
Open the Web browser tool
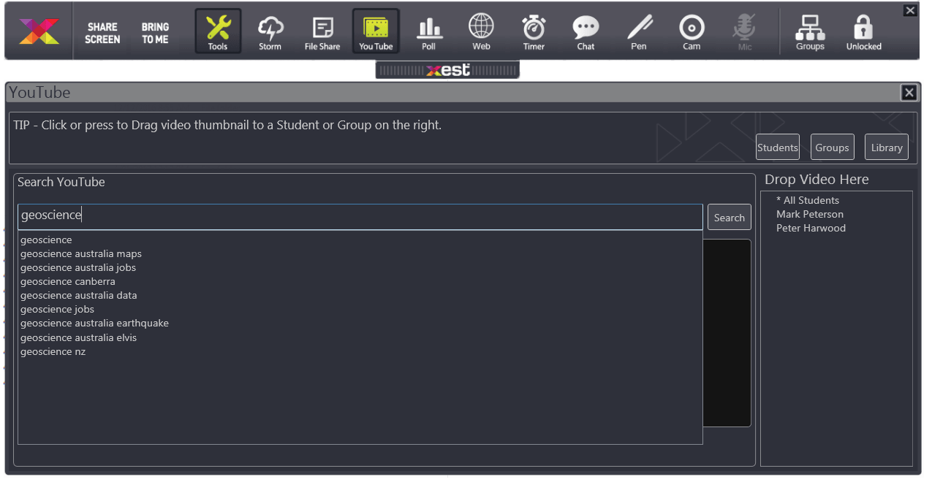coord(481,33)
